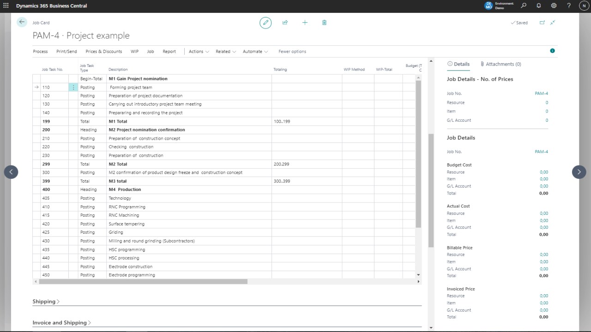Select 'RNC Programming' description cell
This screenshot has width=591, height=332.
tap(189, 207)
